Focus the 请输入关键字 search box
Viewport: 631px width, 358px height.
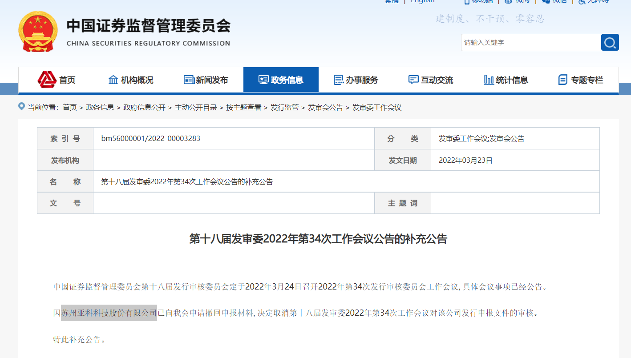[x=531, y=42]
